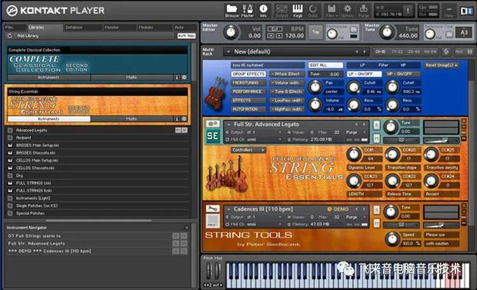The height and width of the screenshot is (290, 477).
Task: Select String Essentials Instruments tab
Action: [x=49, y=119]
